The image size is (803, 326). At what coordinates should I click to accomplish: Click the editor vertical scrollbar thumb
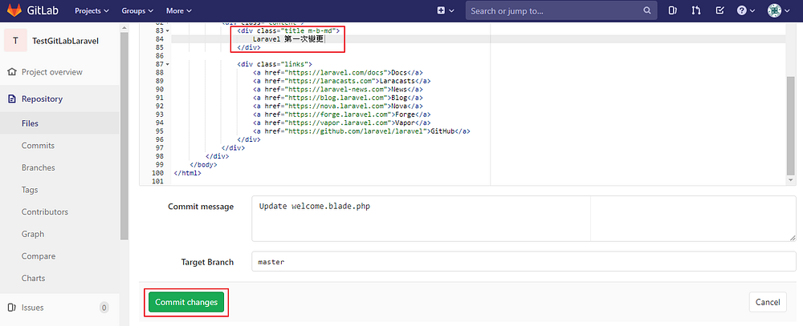791,125
